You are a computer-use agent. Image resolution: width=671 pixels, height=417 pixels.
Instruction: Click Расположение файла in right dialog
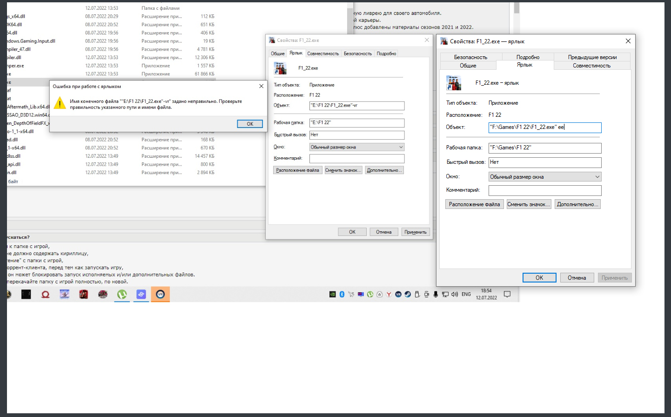pos(474,204)
